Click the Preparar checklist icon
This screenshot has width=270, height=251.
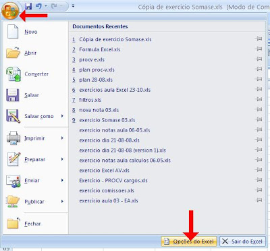(13, 159)
